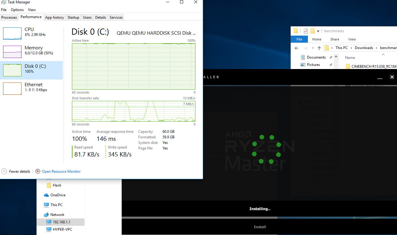Open Documents in Explorer quick access
The image size is (397, 235).
coord(316,57)
